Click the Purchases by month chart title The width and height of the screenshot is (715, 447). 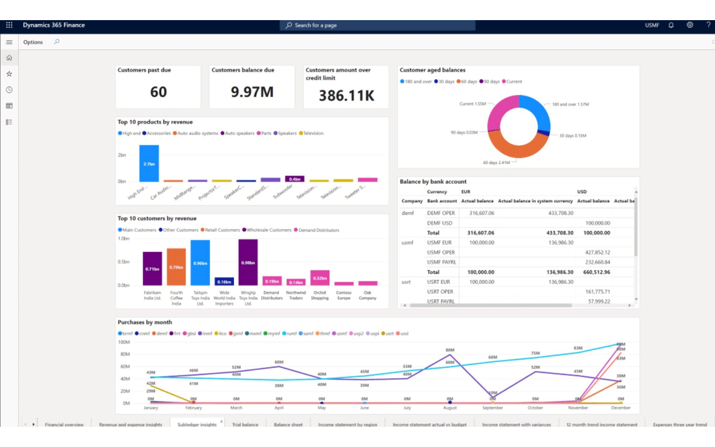click(145, 322)
